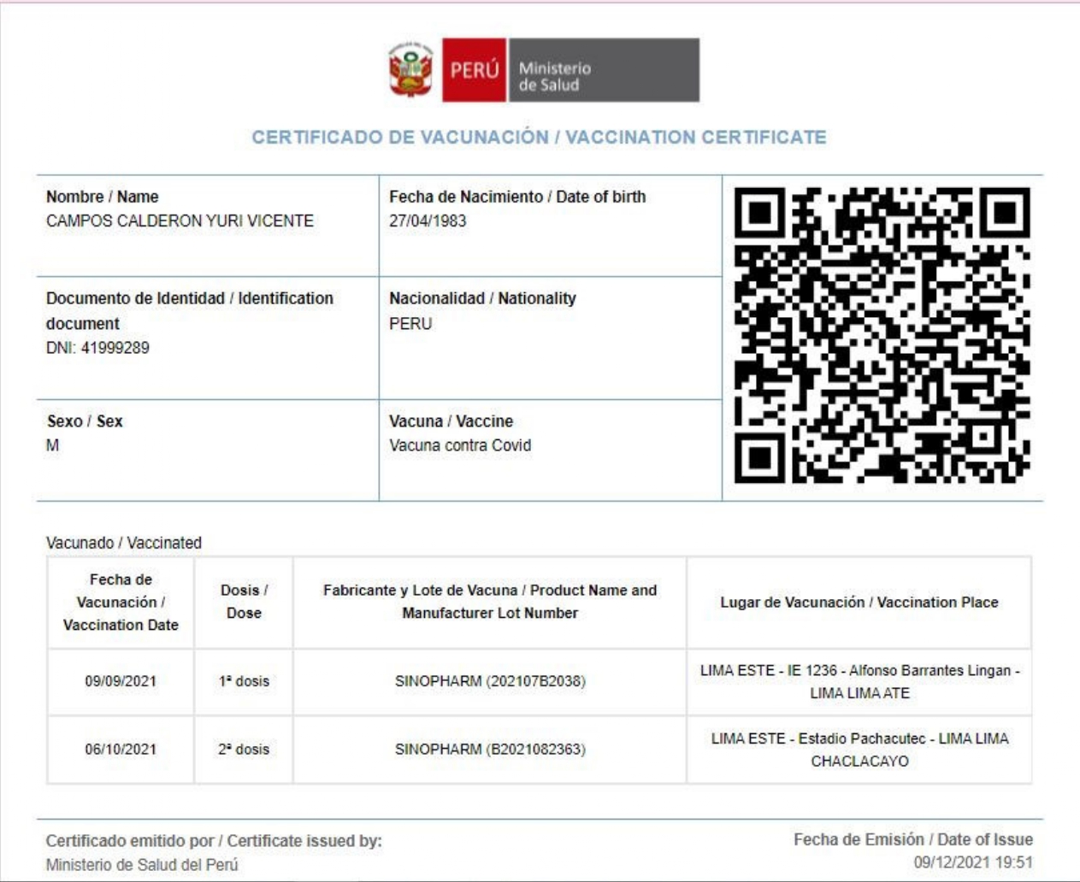Click the nationality value PERU
The image size is (1080, 882).
(x=410, y=324)
